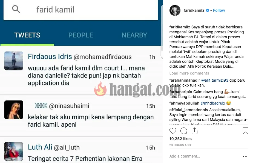Open the @alif_tarmizi93 mention link
Viewport: 253px width, 163px height.
(x=215, y=80)
